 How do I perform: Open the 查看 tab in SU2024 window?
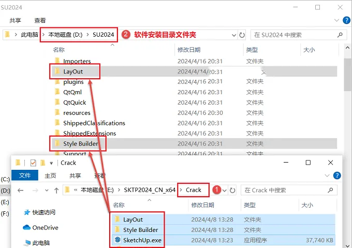point(40,20)
